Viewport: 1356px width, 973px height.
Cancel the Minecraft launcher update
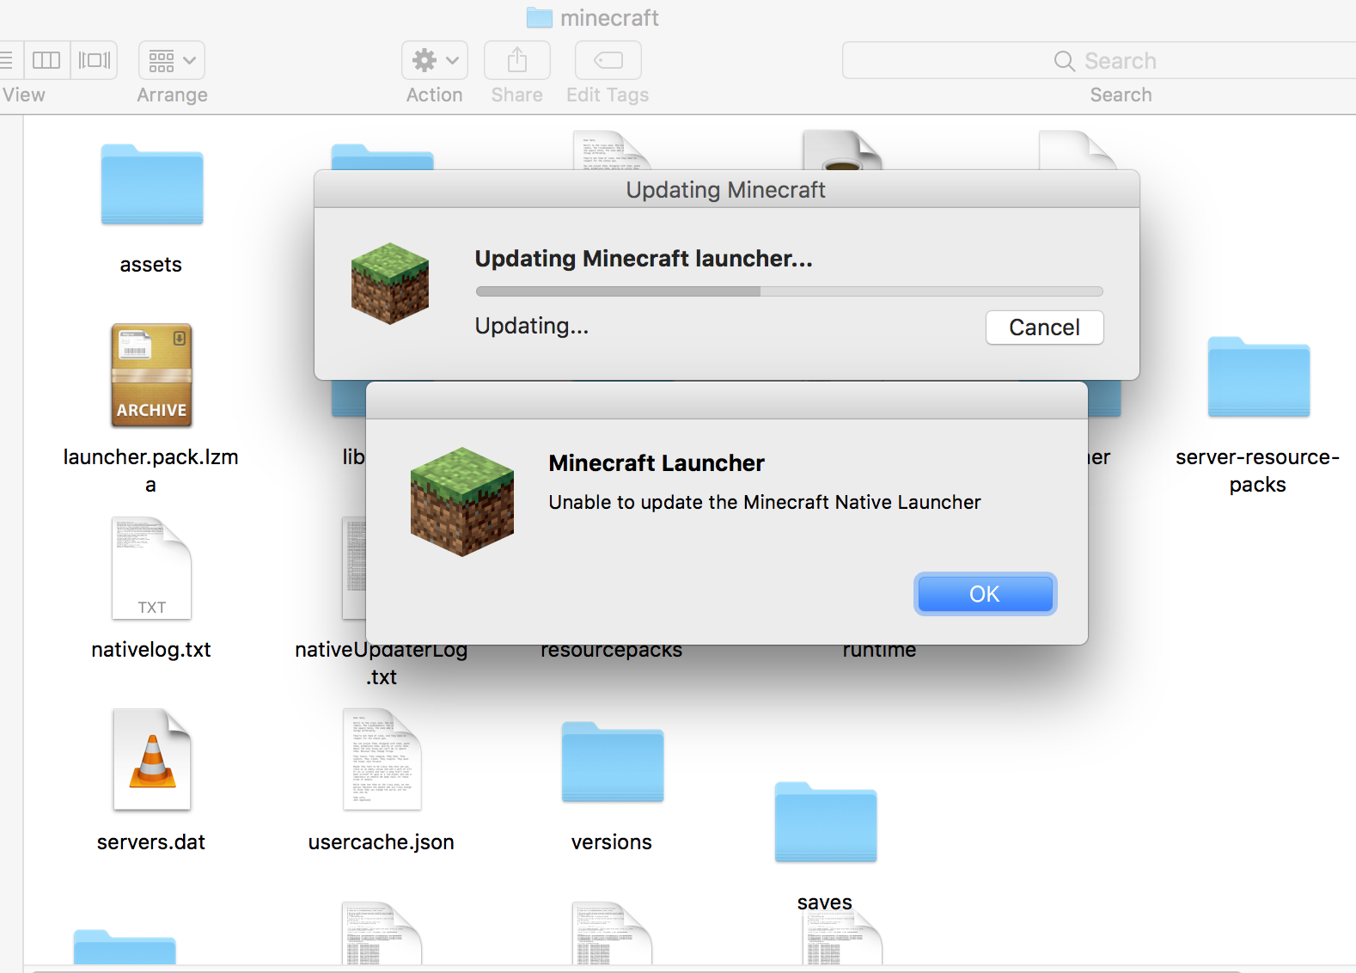tap(1045, 327)
